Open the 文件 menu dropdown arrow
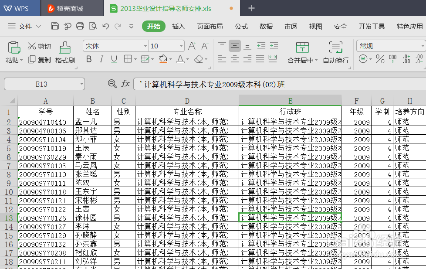 (x=38, y=27)
